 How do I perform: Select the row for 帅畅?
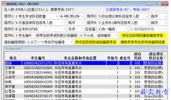tap(84, 82)
